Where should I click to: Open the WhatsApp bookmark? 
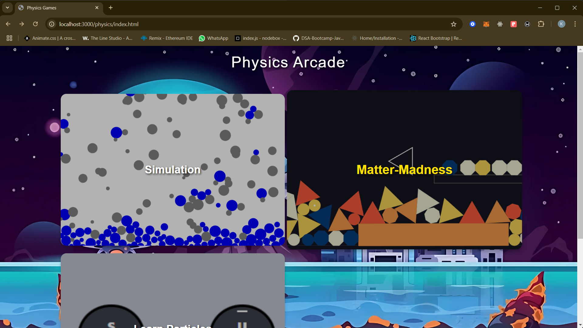tap(213, 38)
